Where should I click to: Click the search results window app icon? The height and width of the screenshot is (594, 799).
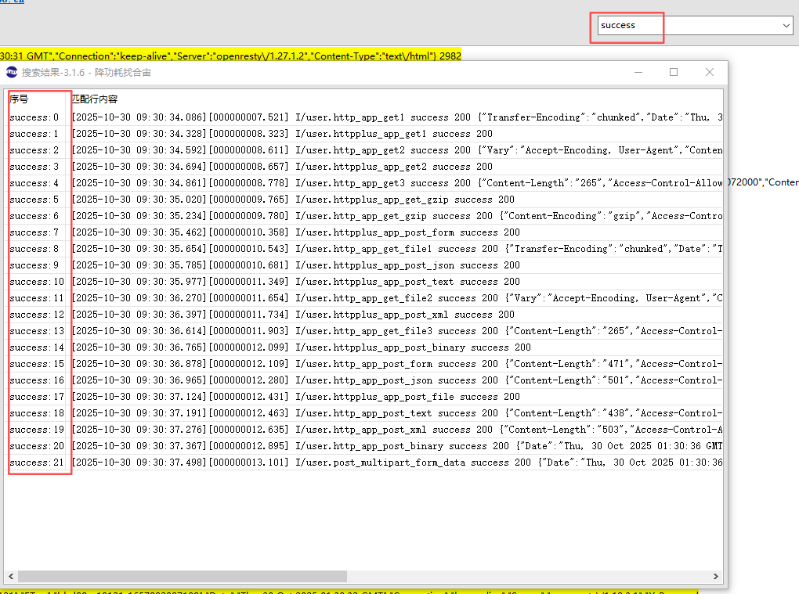pos(12,72)
